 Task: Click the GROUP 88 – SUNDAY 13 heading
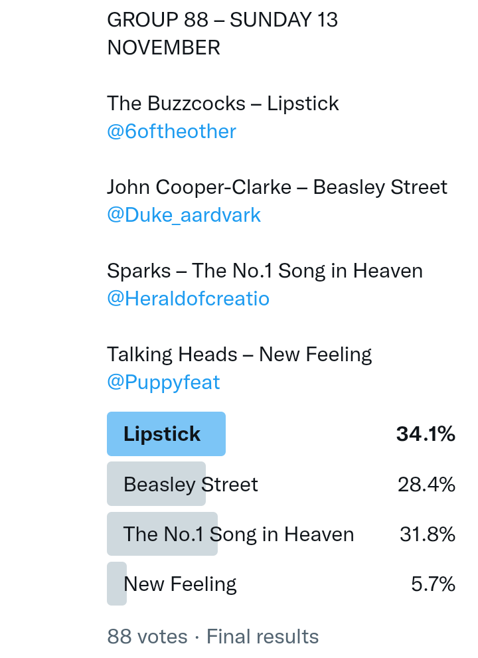click(222, 20)
